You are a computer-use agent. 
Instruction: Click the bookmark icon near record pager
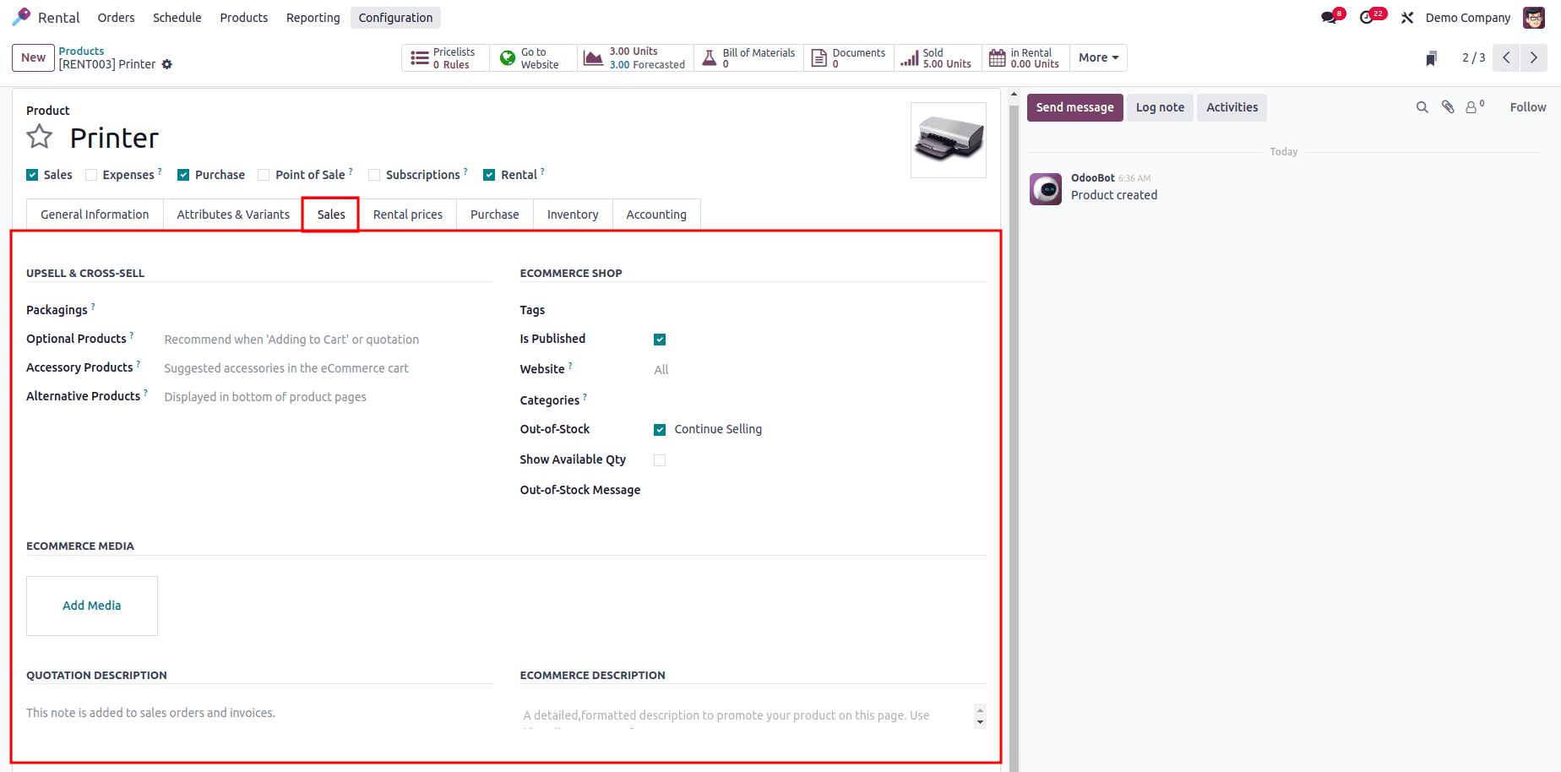[1431, 57]
